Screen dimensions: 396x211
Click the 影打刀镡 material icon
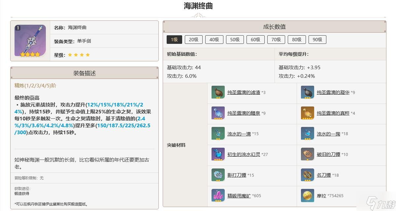(x=218, y=175)
